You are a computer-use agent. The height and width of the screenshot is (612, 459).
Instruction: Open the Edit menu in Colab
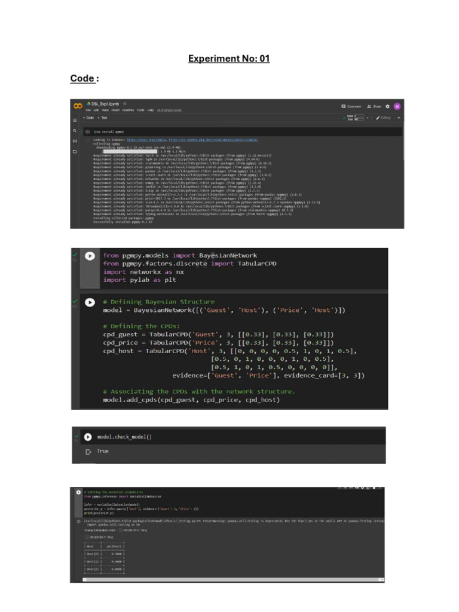96,110
